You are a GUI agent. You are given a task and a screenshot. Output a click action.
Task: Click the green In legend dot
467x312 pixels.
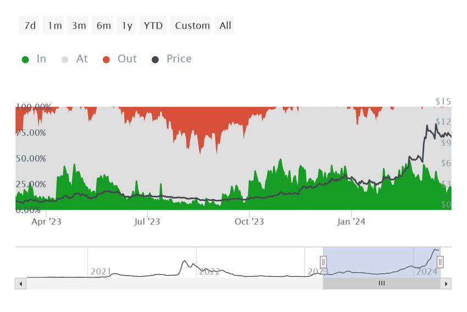(x=25, y=59)
